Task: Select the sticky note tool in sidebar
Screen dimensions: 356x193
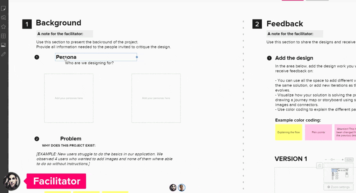Action: coord(3,9)
